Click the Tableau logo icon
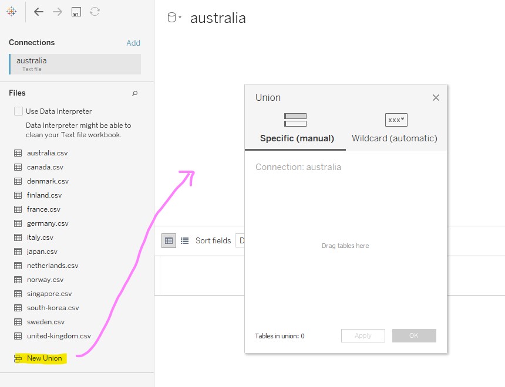 click(12, 11)
